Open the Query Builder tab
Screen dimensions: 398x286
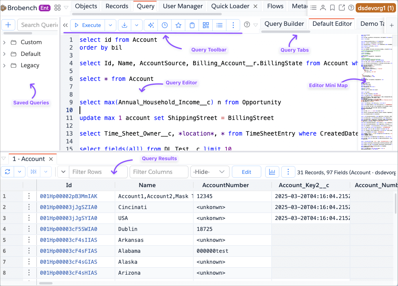284,24
